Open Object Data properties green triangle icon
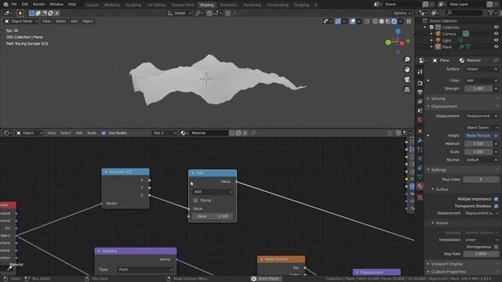Screen dimensions: 502x282 coord(420,176)
